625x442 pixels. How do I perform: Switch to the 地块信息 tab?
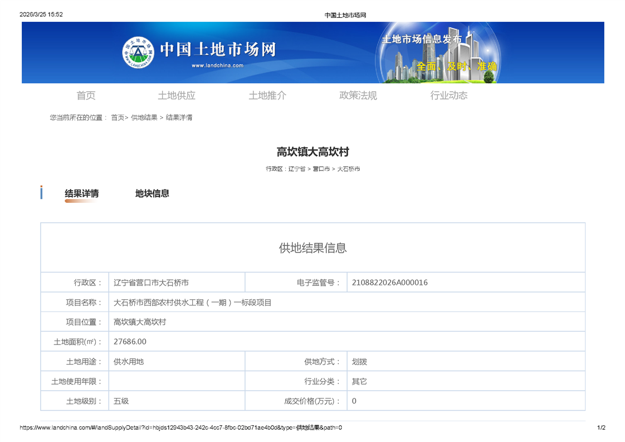pyautogui.click(x=152, y=193)
